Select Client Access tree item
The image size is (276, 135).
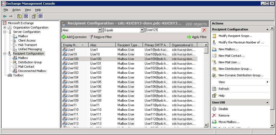click(x=27, y=40)
